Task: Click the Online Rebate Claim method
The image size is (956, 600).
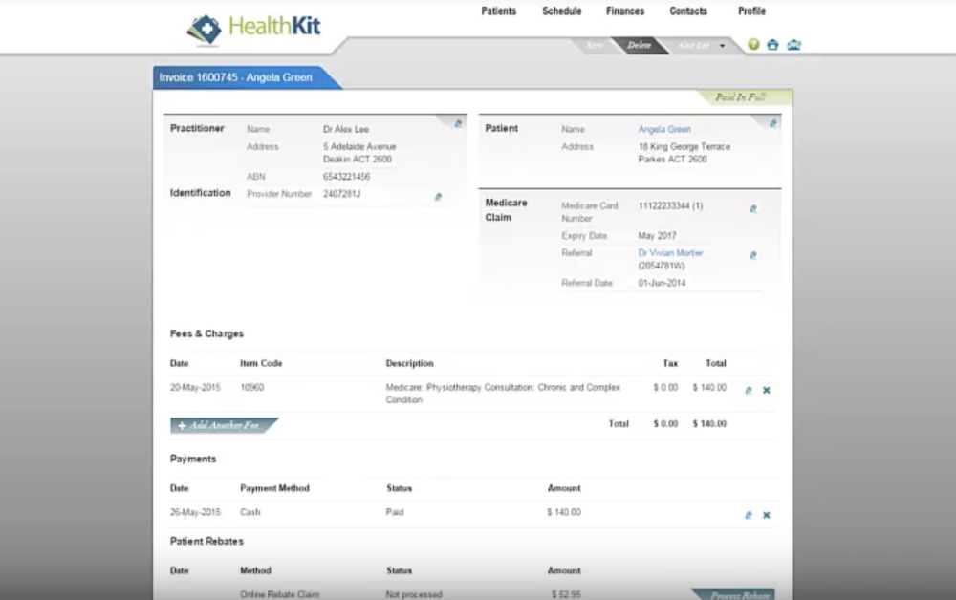Action: pos(280,594)
